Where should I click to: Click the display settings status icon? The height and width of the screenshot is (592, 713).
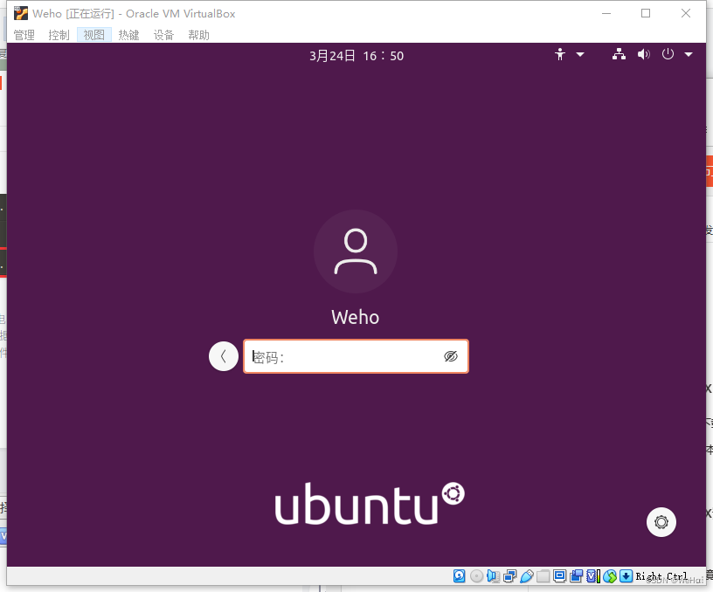point(560,576)
